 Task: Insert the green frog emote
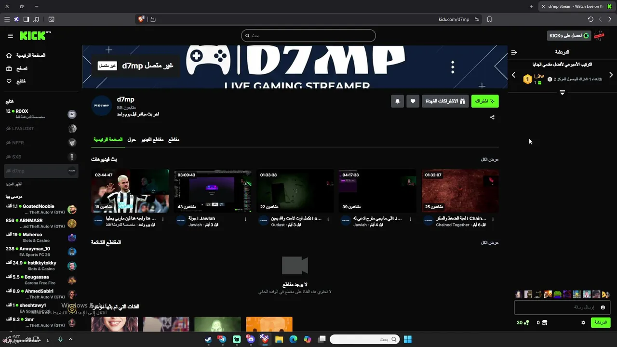(557, 294)
